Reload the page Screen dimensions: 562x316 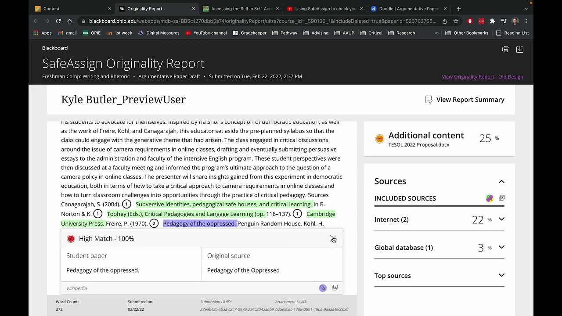58,21
